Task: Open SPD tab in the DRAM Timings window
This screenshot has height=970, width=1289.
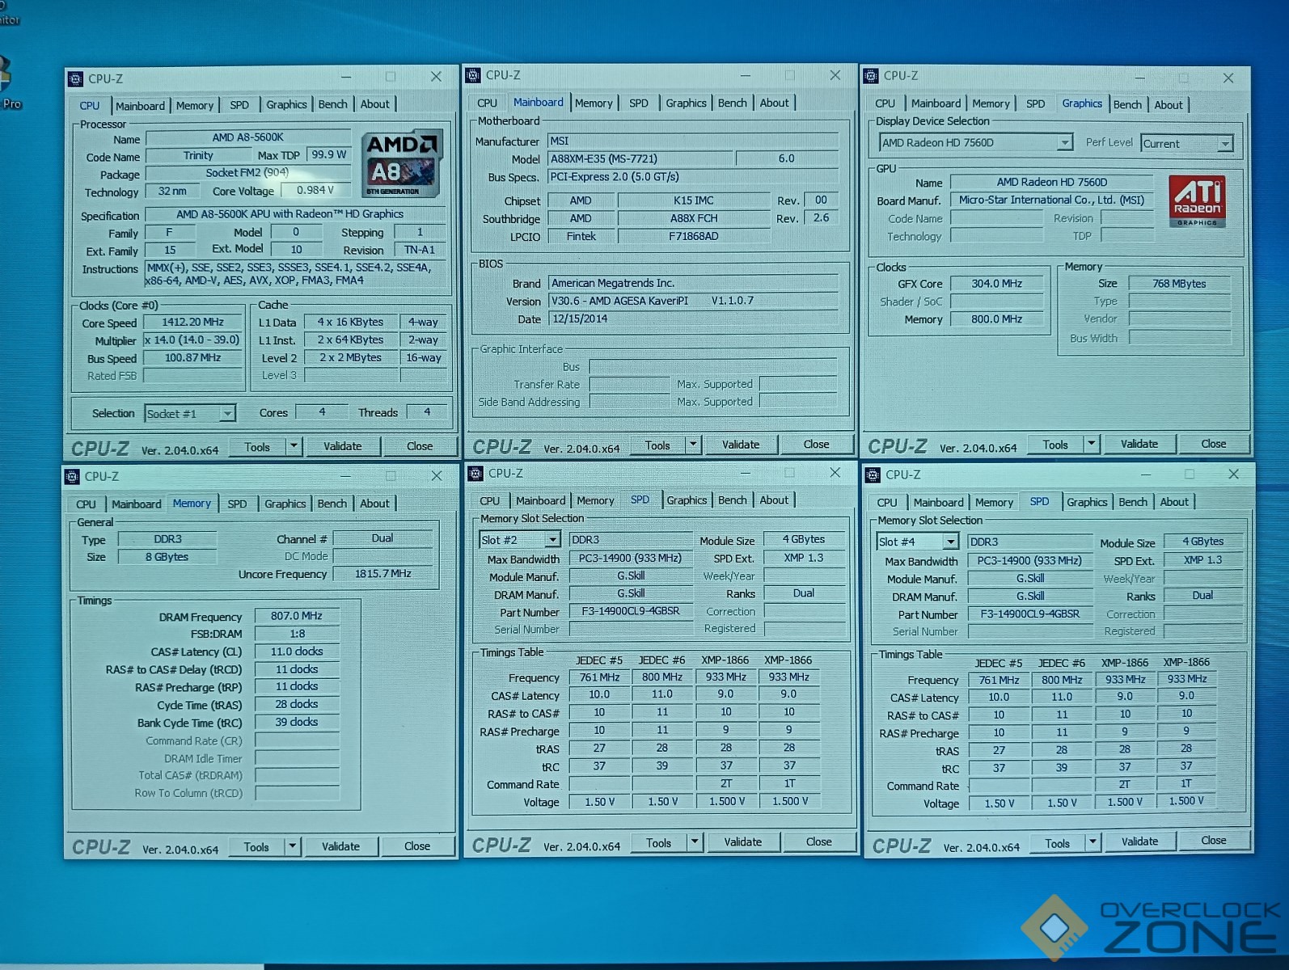Action: click(237, 504)
